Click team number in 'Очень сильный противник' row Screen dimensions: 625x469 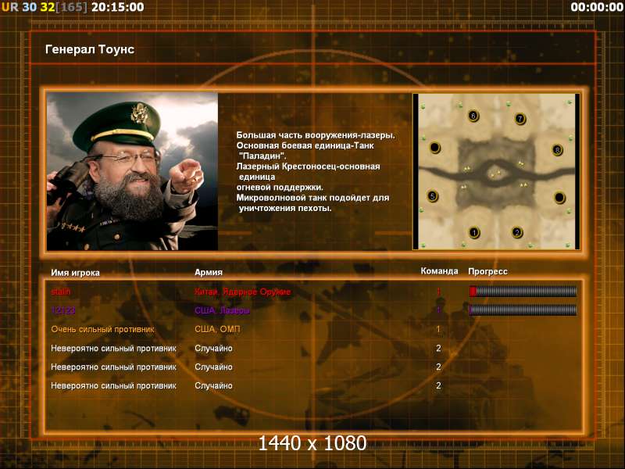pyautogui.click(x=438, y=329)
